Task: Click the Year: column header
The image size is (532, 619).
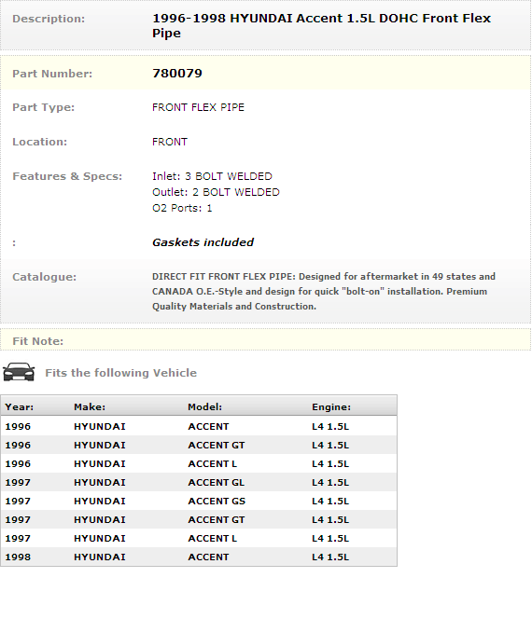Action: 19,407
